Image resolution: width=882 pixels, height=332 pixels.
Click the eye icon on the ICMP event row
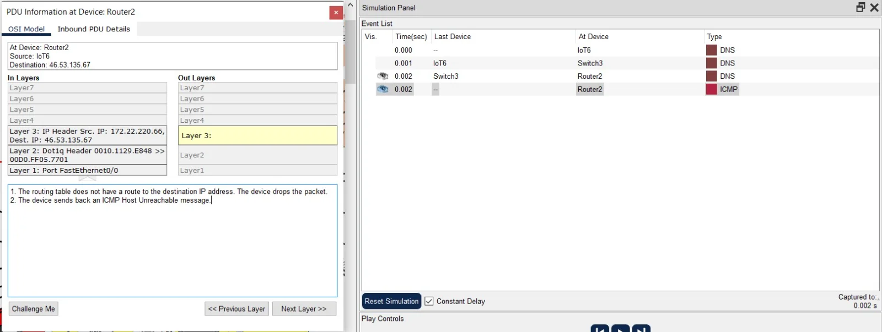pyautogui.click(x=383, y=89)
